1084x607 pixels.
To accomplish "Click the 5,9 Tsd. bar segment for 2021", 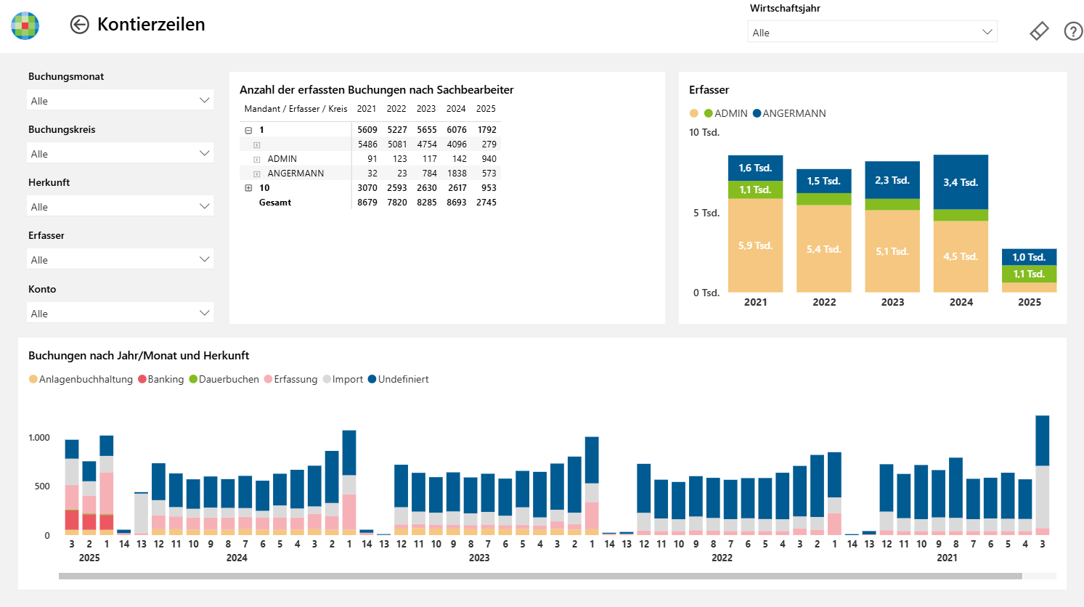I will pos(755,245).
